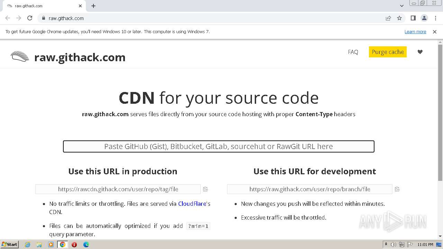Click the 11:01 PM taskbar clock
The width and height of the screenshot is (443, 249).
tap(425, 245)
